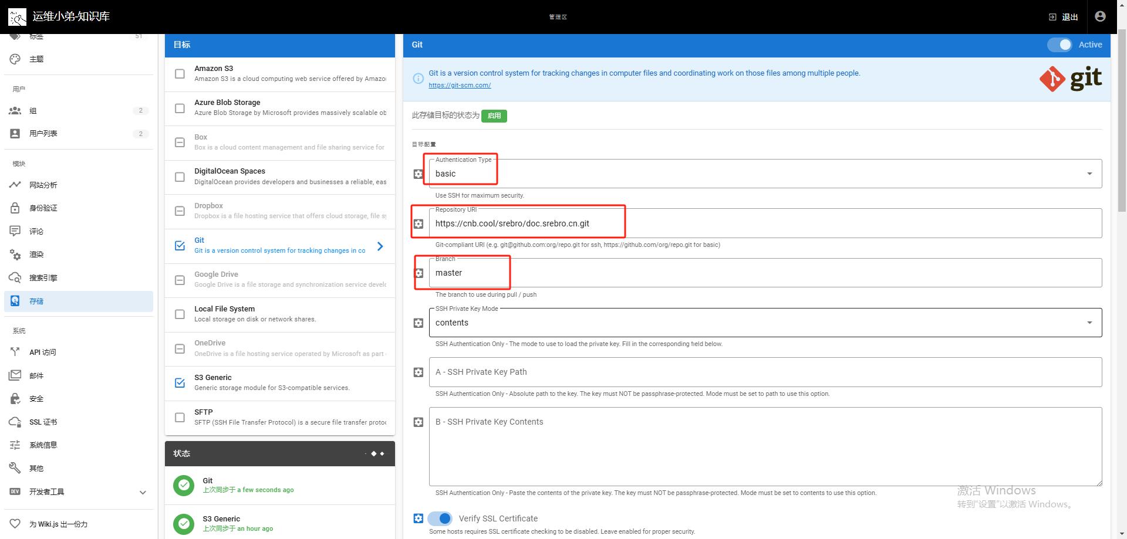Open 用户列表 in the sidebar
The image size is (1127, 539).
coord(43,134)
